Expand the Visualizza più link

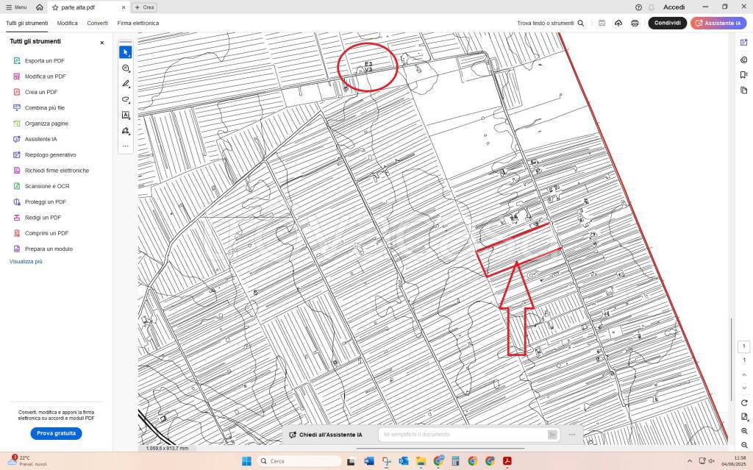(26, 261)
